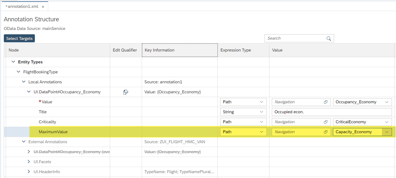Click the Select Targets button
The height and width of the screenshot is (178, 396).
click(x=19, y=38)
